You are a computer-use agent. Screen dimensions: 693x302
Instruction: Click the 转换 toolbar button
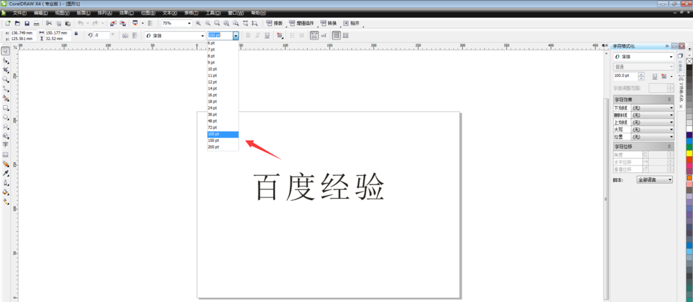(328, 23)
